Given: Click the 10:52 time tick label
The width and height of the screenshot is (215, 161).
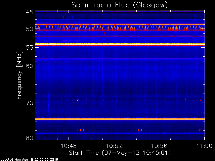Looking at the screenshot, I should 114,146.
